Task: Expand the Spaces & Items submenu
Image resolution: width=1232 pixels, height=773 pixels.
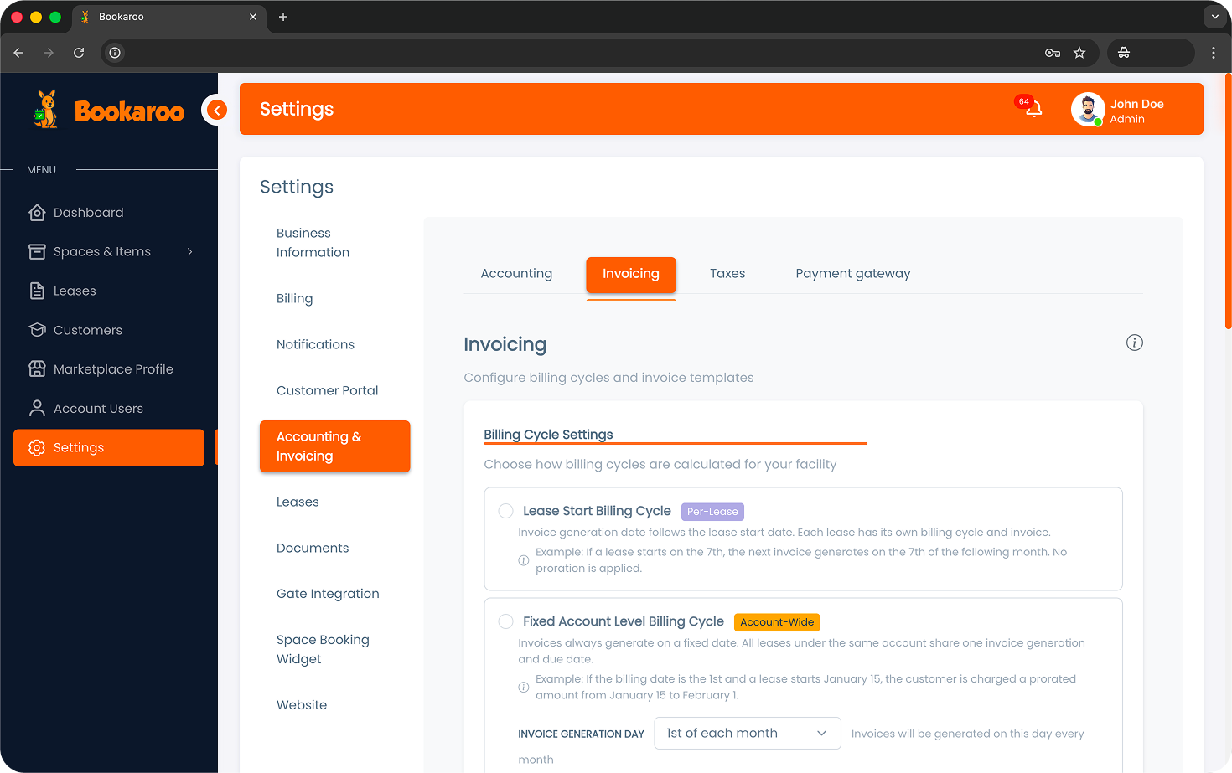Action: pyautogui.click(x=190, y=252)
